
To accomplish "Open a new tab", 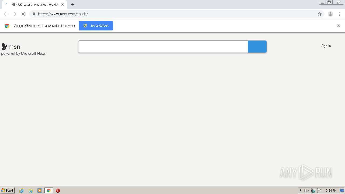I will pyautogui.click(x=73, y=5).
